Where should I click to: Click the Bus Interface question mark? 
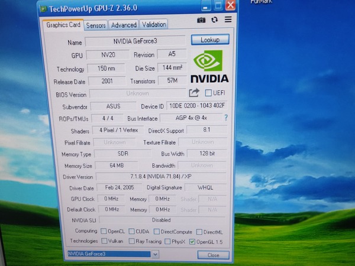[226, 118]
